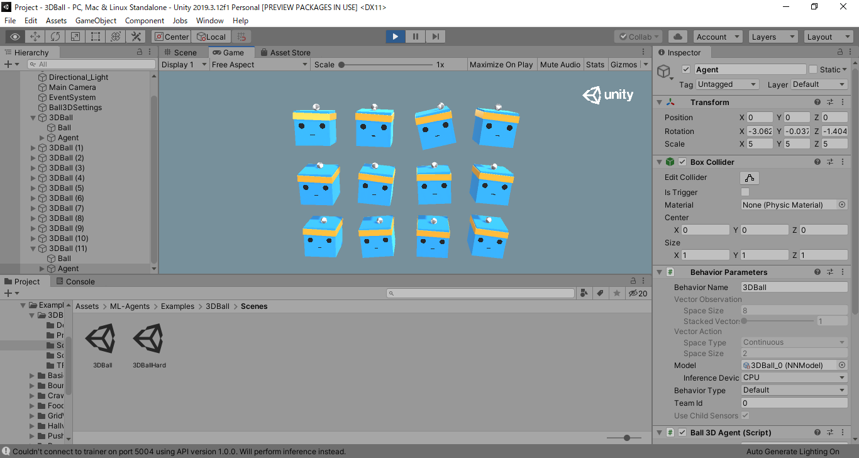Viewport: 859px width, 458px height.
Task: Toggle Stats overlay in Game view
Action: 595,64
